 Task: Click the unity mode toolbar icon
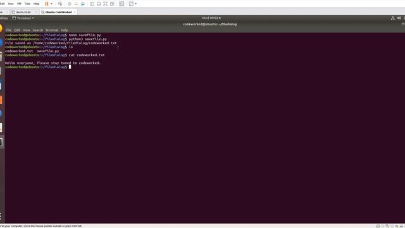112,4
